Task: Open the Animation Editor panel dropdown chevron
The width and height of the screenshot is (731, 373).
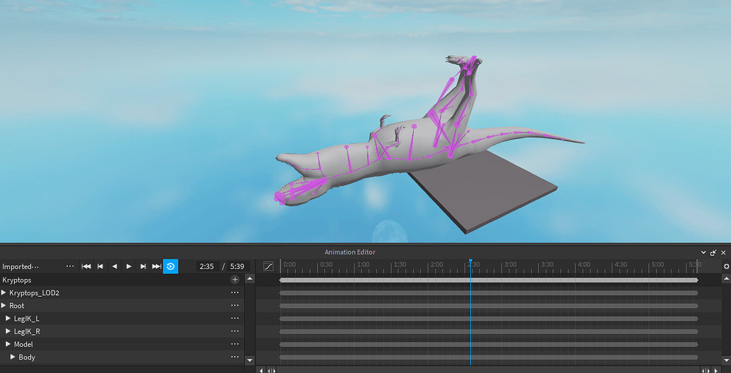Action: click(x=703, y=252)
